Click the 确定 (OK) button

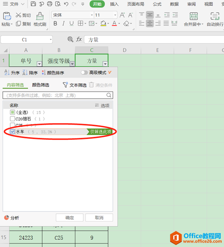(69, 218)
